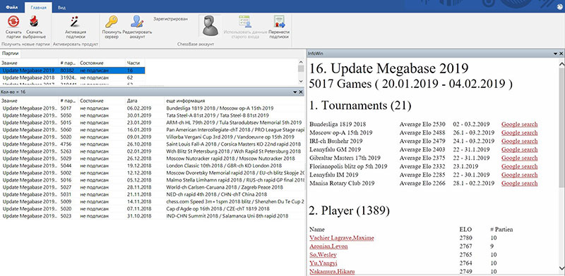
Task: Select the Cap d'Agde op 16th 2018 row
Action: click(x=153, y=209)
